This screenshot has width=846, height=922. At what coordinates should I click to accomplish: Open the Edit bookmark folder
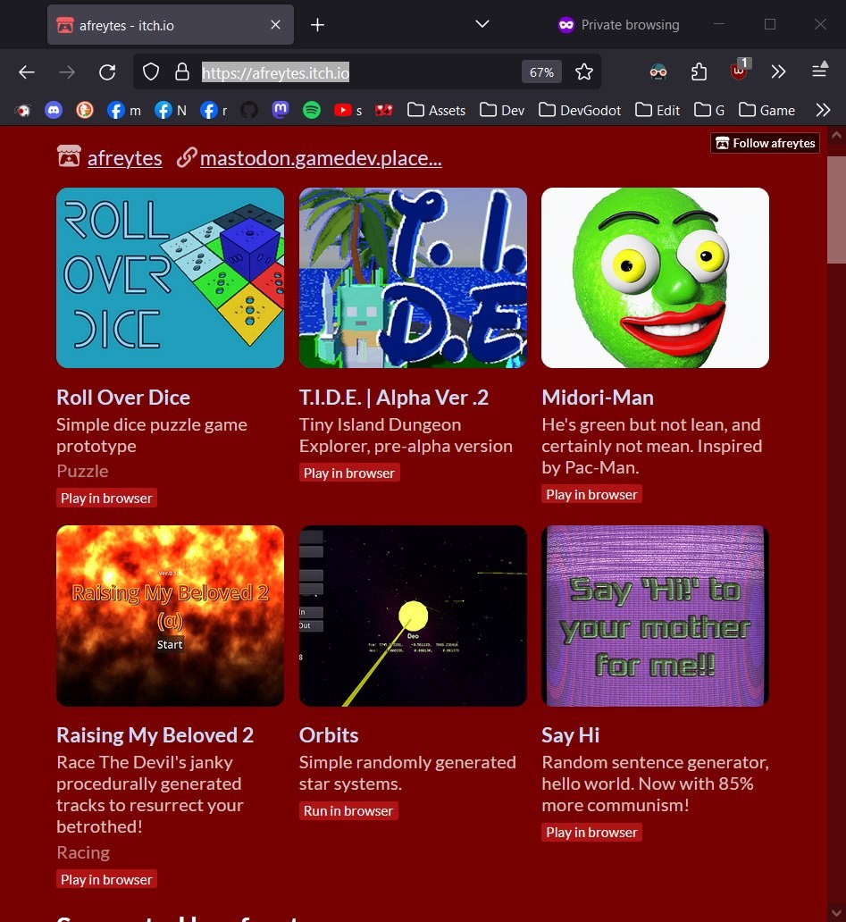tap(658, 110)
